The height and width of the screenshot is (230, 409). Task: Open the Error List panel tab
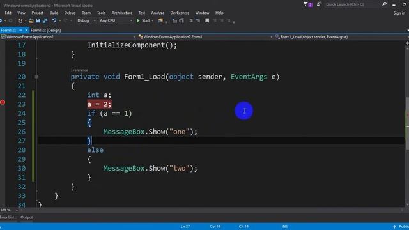pos(8,217)
